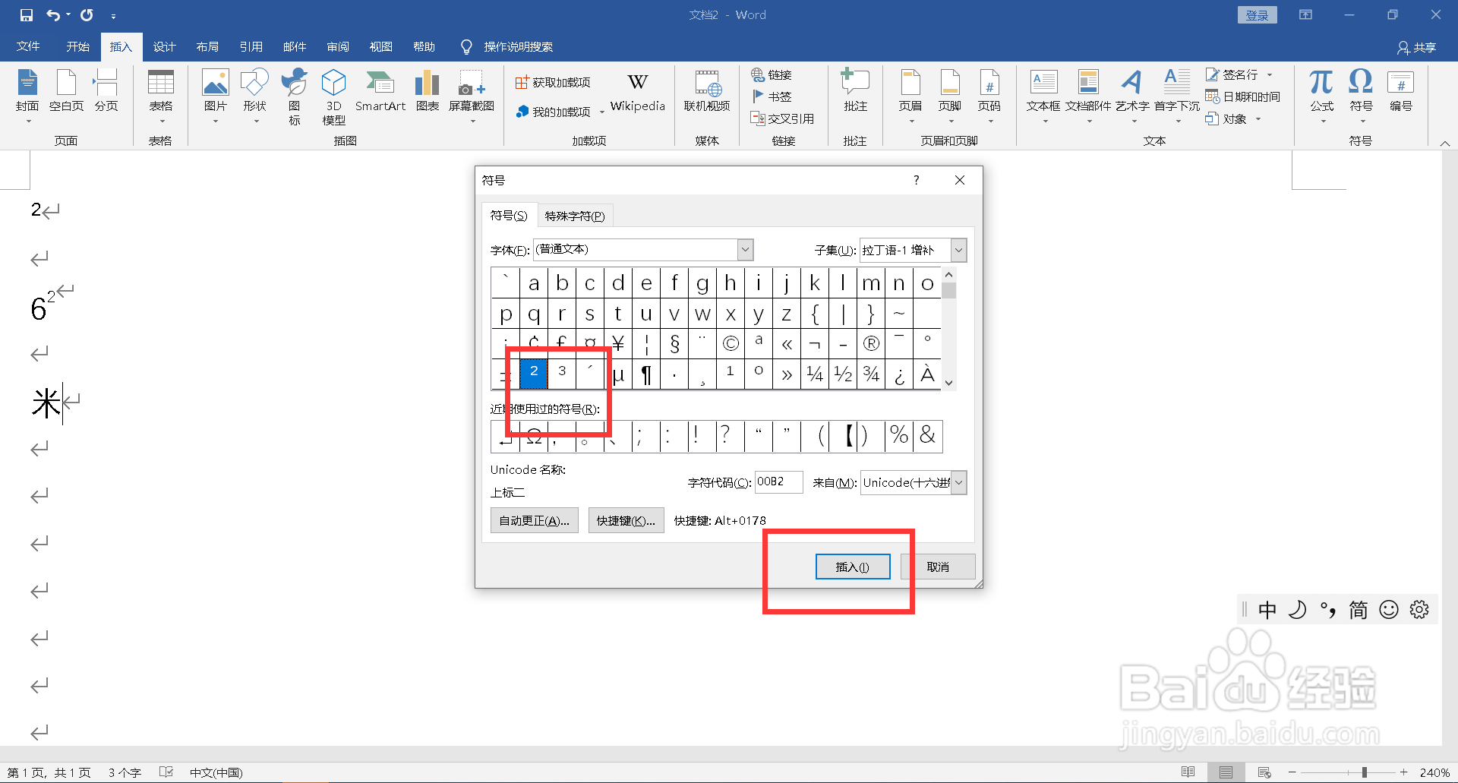
Task: Expand the 字体 font combo box
Action: pyautogui.click(x=745, y=249)
